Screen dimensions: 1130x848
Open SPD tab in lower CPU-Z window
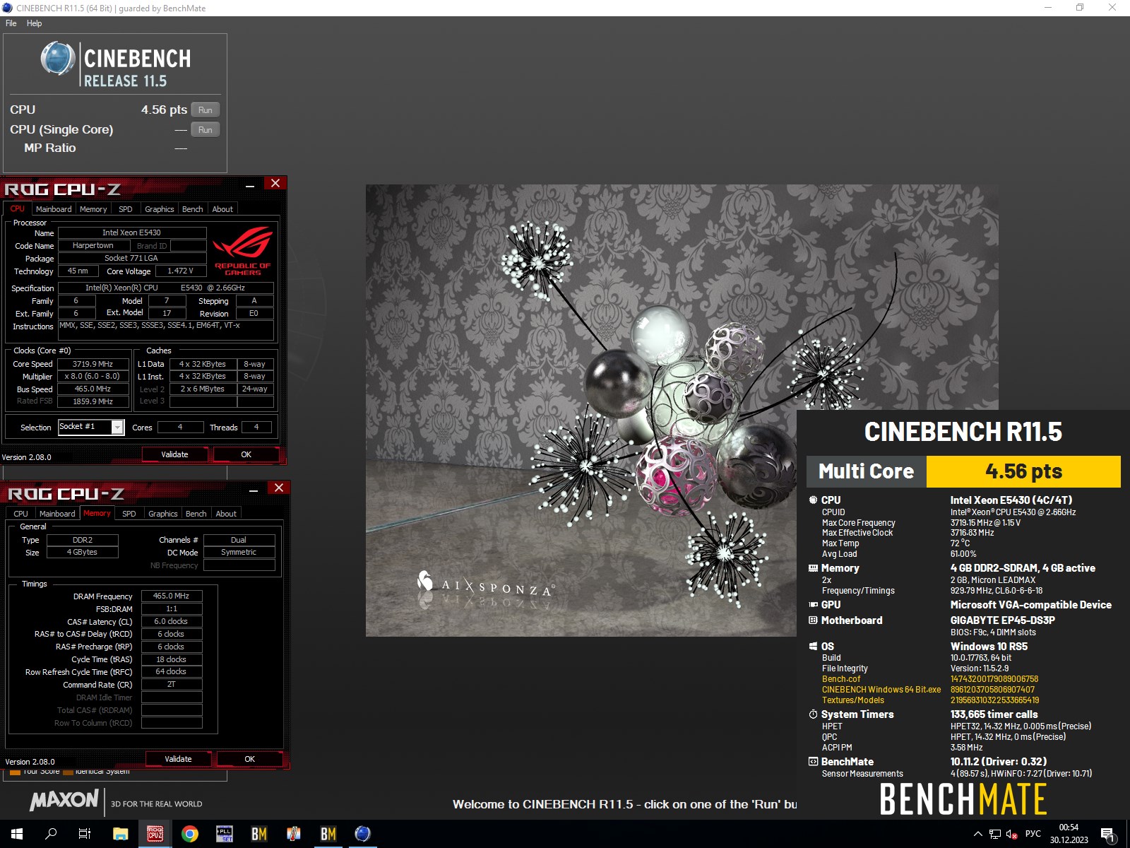pos(129,514)
